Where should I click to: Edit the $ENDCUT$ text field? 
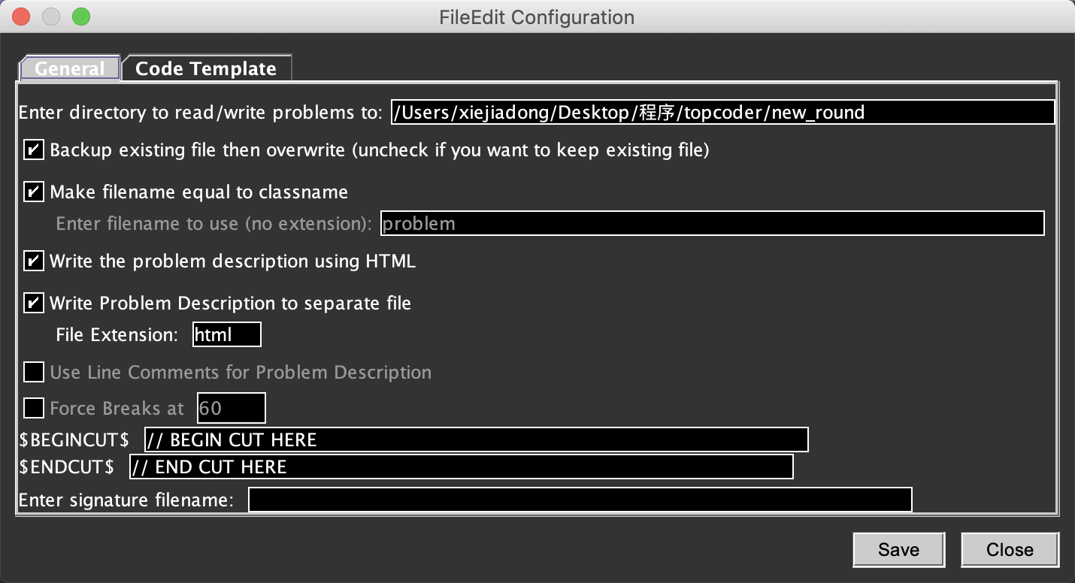pyautogui.click(x=461, y=467)
